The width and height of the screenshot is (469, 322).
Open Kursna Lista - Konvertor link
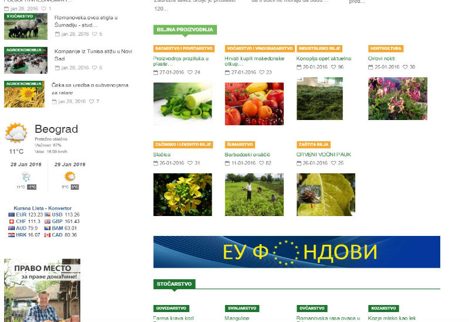pos(42,208)
